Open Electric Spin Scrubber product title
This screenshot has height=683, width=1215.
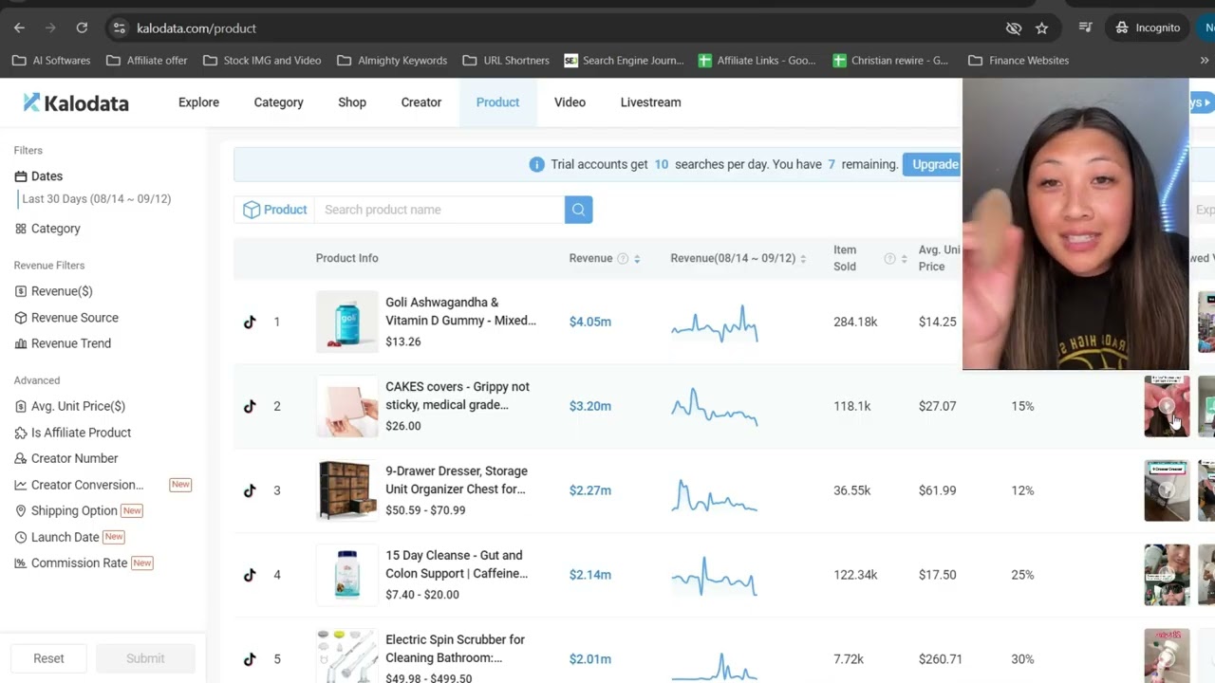coord(455,649)
